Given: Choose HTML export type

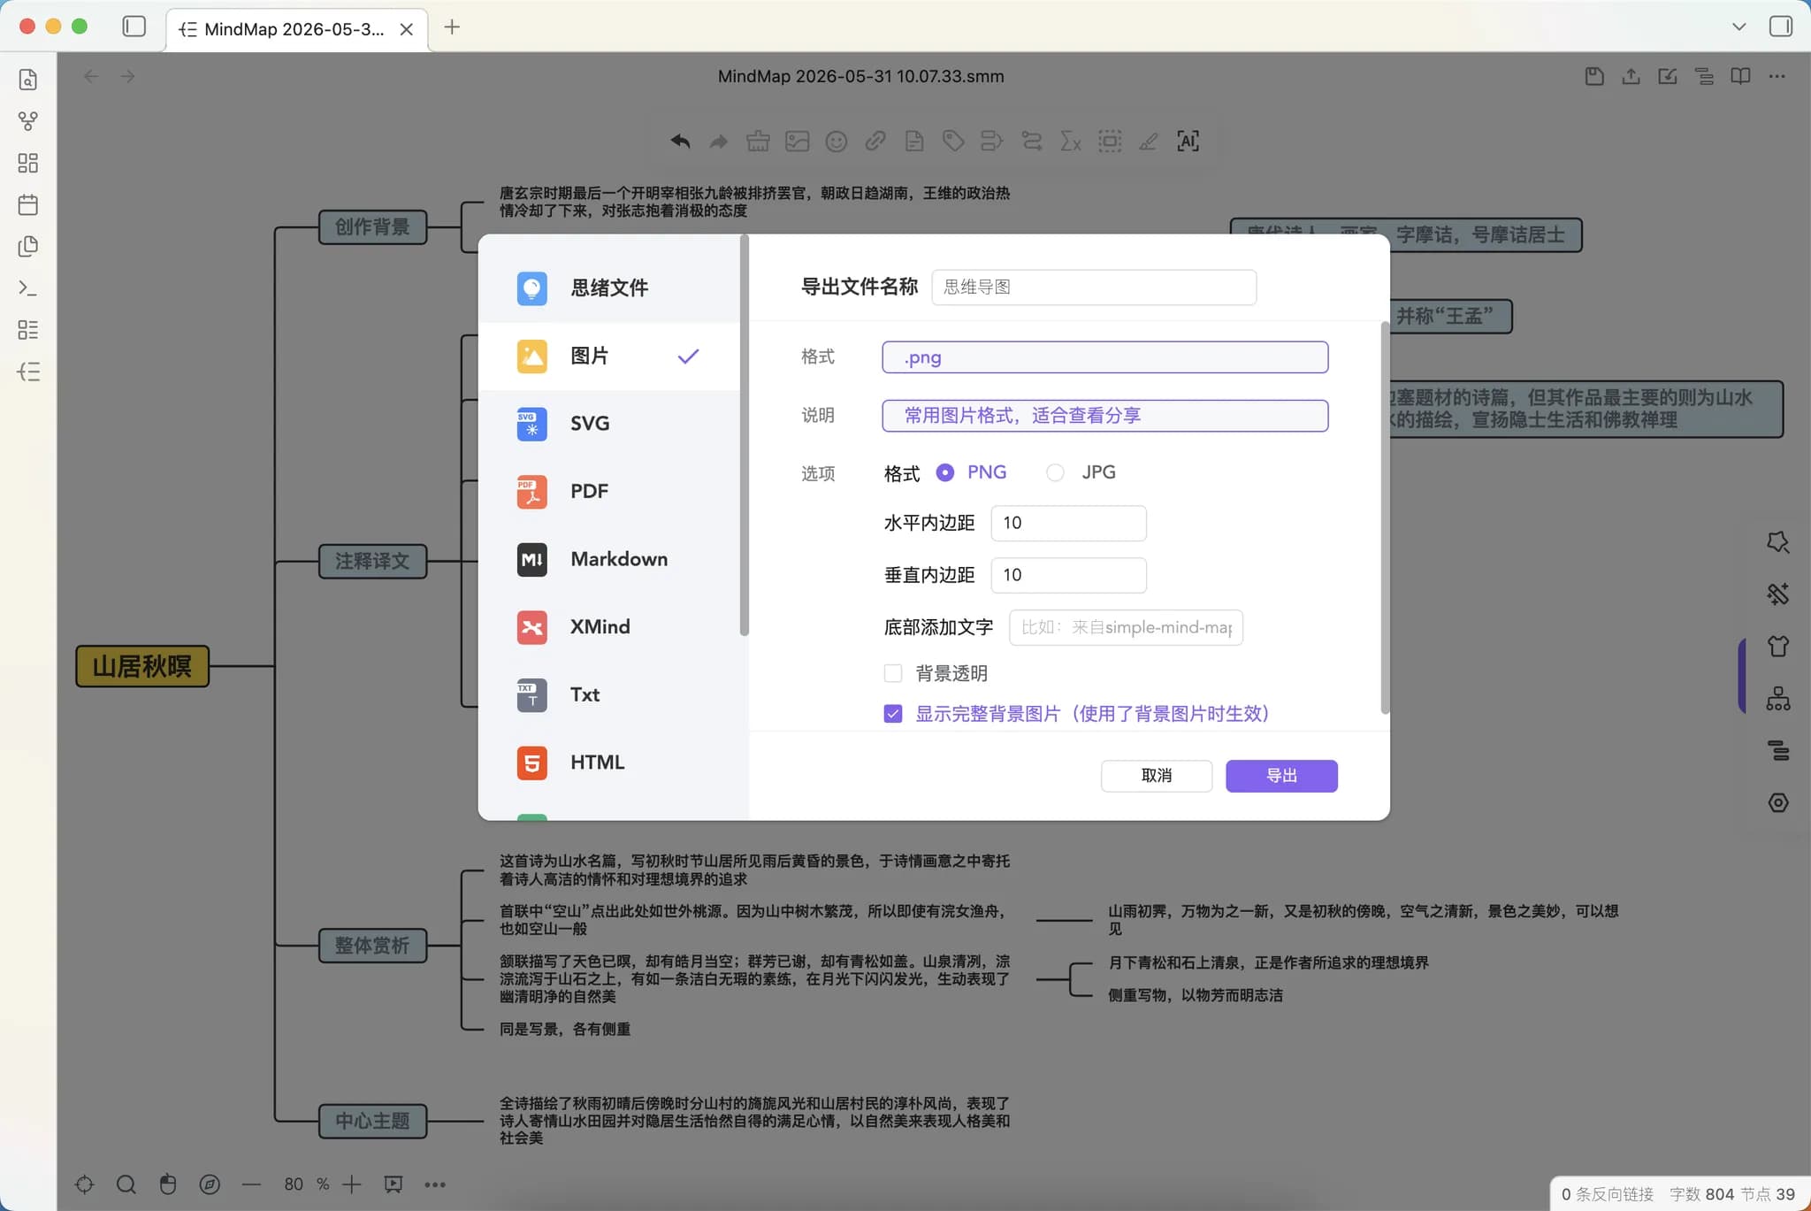Looking at the screenshot, I should click(610, 763).
